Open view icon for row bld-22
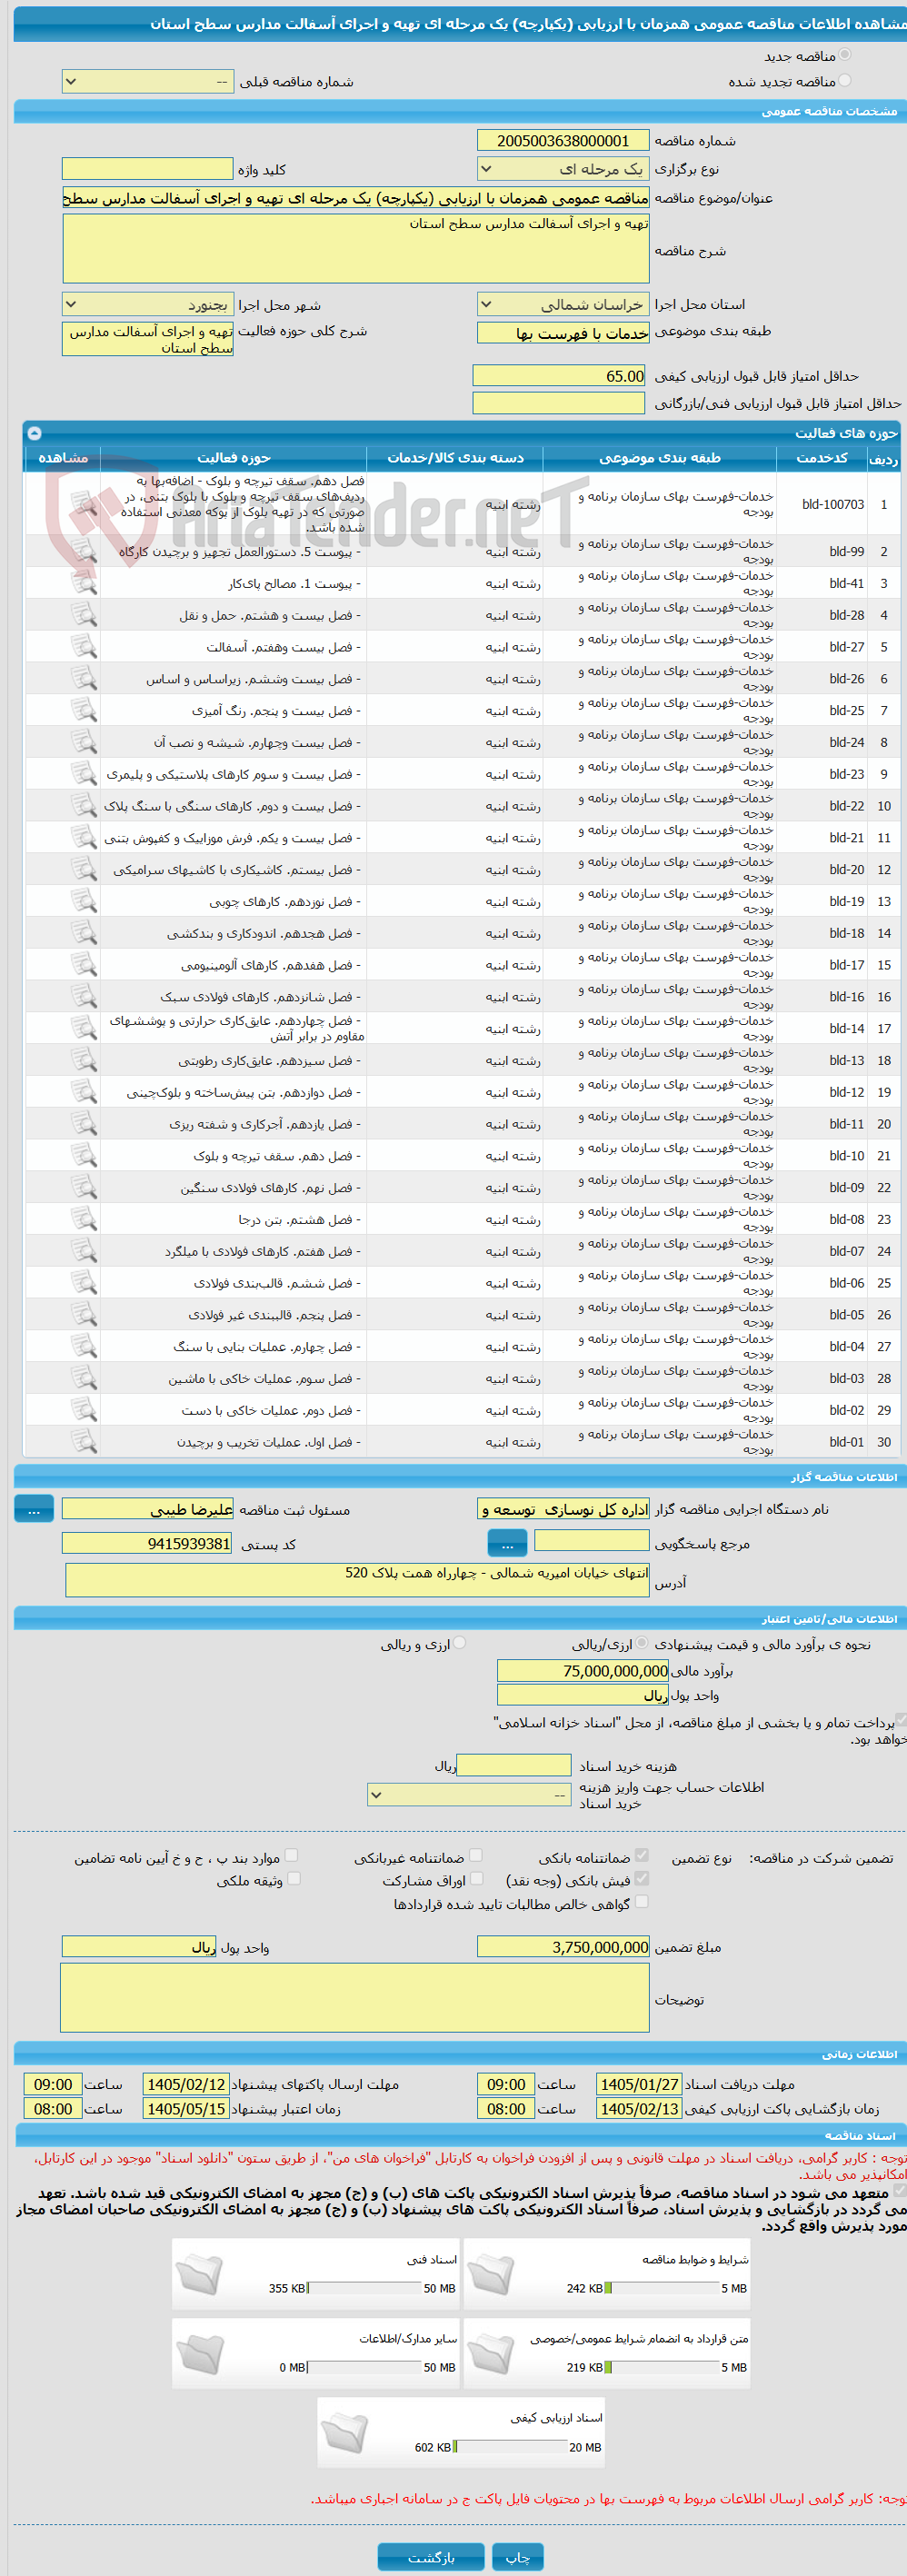907x2576 pixels. pyautogui.click(x=84, y=806)
